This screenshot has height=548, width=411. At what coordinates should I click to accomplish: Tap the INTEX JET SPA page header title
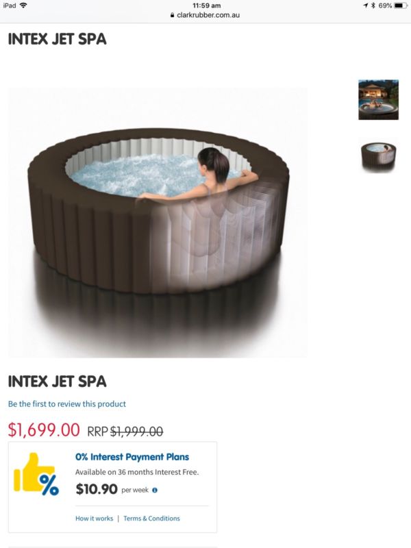pyautogui.click(x=58, y=39)
